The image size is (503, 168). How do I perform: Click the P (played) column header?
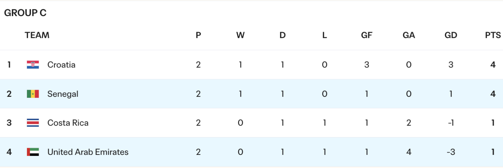point(198,35)
